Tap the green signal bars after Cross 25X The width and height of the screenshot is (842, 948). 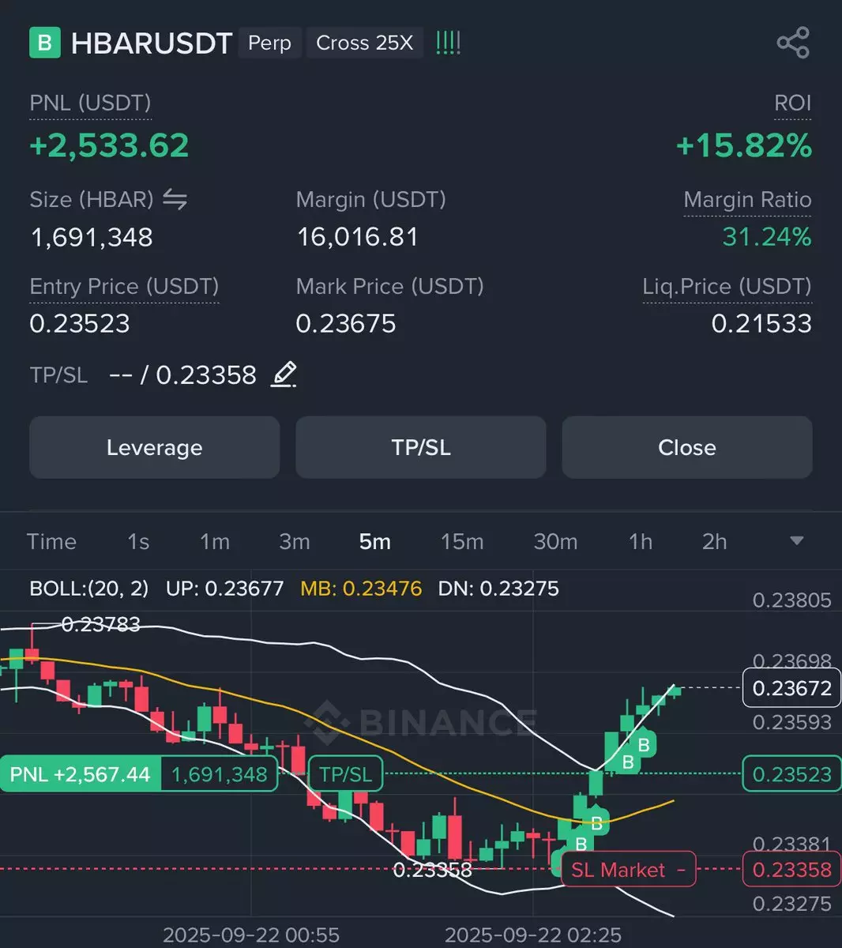pyautogui.click(x=448, y=43)
